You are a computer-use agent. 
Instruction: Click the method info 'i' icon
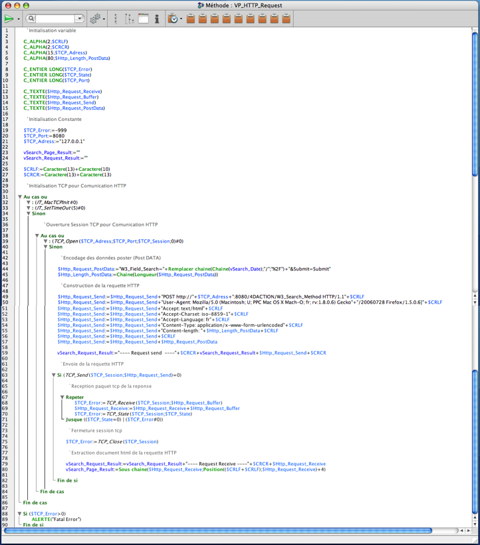tap(157, 19)
